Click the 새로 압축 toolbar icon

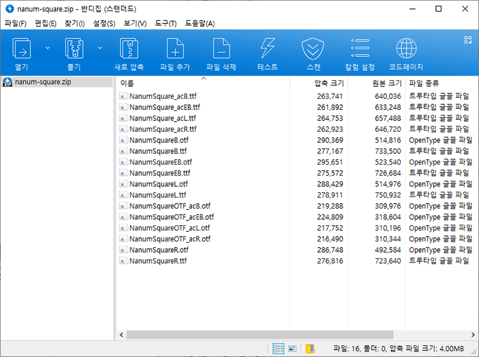(x=129, y=49)
